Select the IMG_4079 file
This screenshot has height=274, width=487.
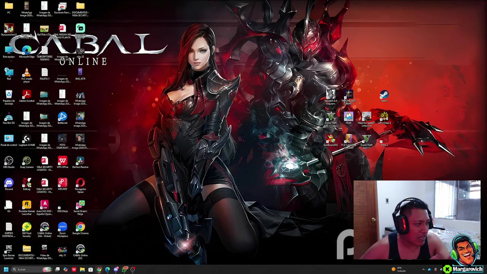point(80,74)
